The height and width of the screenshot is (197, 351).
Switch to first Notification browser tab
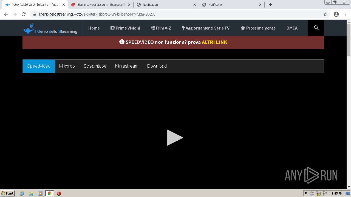click(166, 5)
